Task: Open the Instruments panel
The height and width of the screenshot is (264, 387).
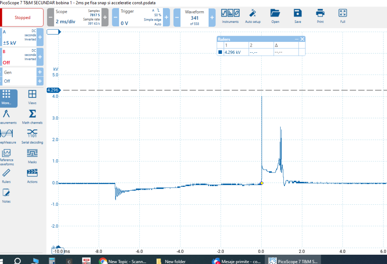Action: [x=230, y=16]
